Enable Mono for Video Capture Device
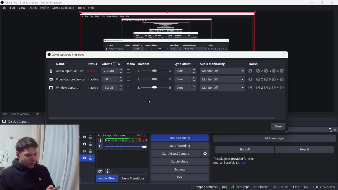This screenshot has height=190, width=338. pos(128,79)
